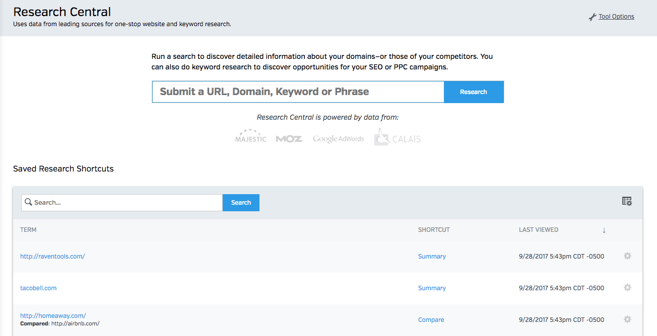Open the http://raventools.com/ term link
The width and height of the screenshot is (657, 336).
click(x=52, y=256)
